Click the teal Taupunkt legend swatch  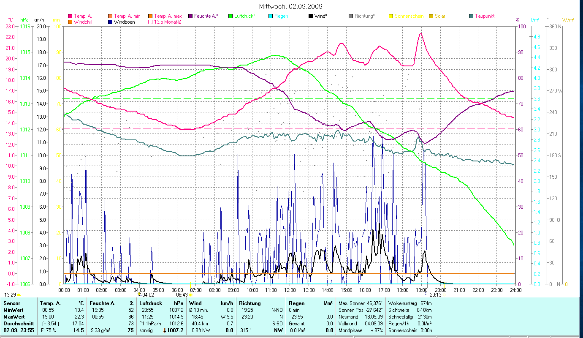pos(471,16)
